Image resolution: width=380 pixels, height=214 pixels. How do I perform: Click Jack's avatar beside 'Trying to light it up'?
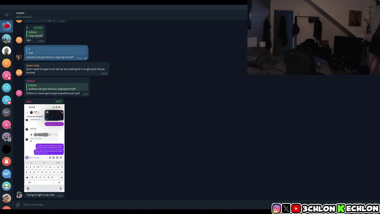click(19, 195)
